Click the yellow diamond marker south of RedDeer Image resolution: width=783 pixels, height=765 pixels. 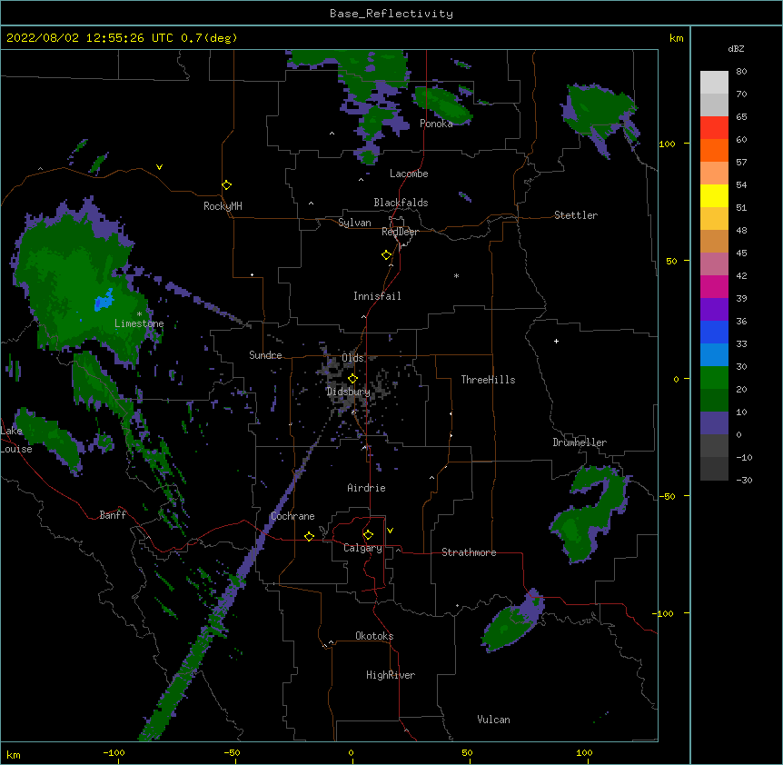pyautogui.click(x=387, y=255)
